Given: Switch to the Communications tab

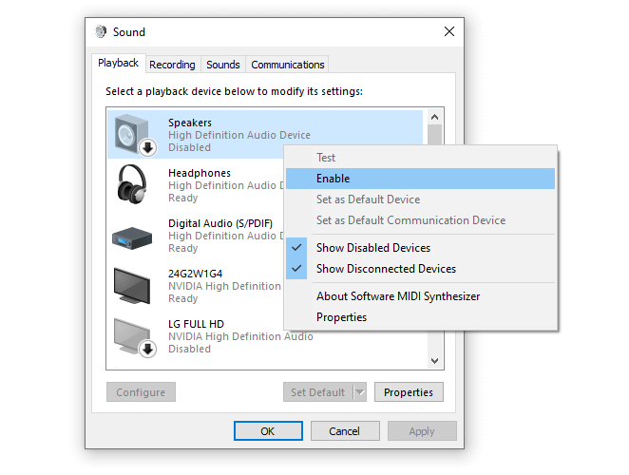Looking at the screenshot, I should (288, 65).
